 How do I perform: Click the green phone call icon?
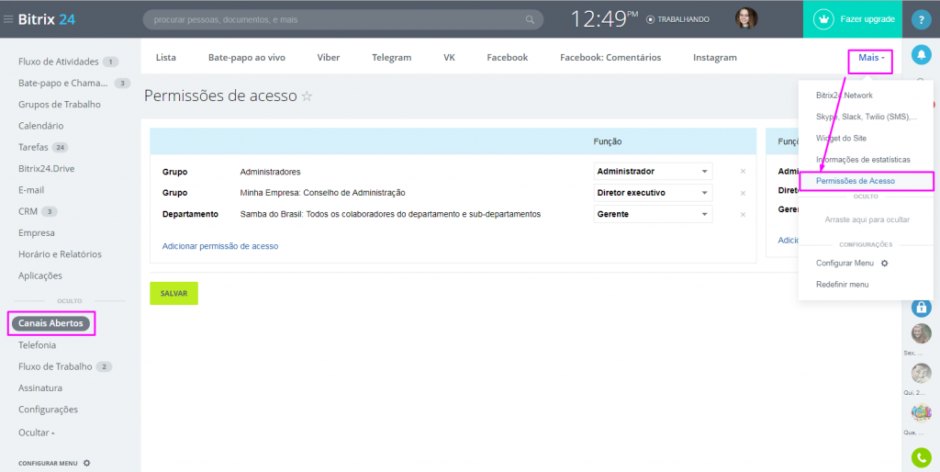[x=922, y=458]
